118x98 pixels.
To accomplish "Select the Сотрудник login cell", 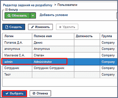I will [x=17, y=68].
